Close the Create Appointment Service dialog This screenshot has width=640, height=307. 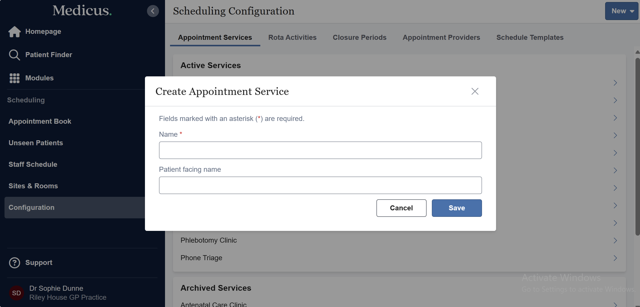(x=475, y=91)
